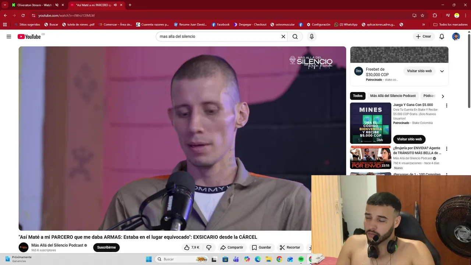Open Todos los marcadores folder
471x265 pixels.
point(450,25)
